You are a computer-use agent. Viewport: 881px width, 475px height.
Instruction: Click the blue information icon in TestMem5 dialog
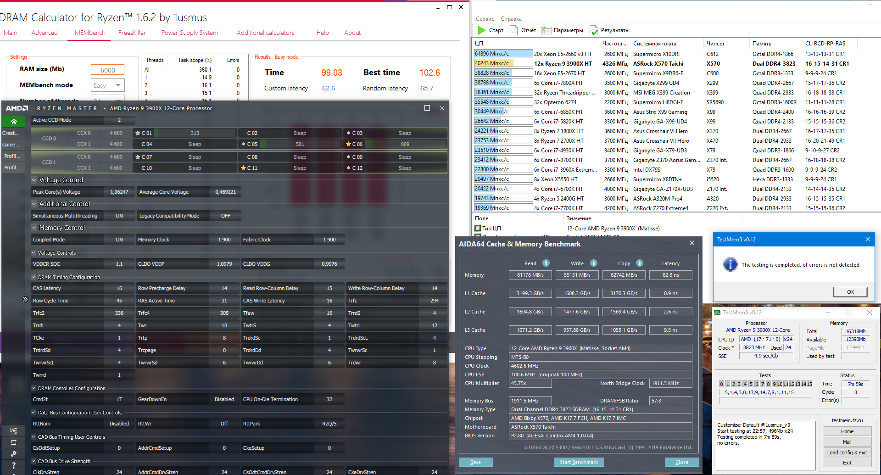[730, 264]
